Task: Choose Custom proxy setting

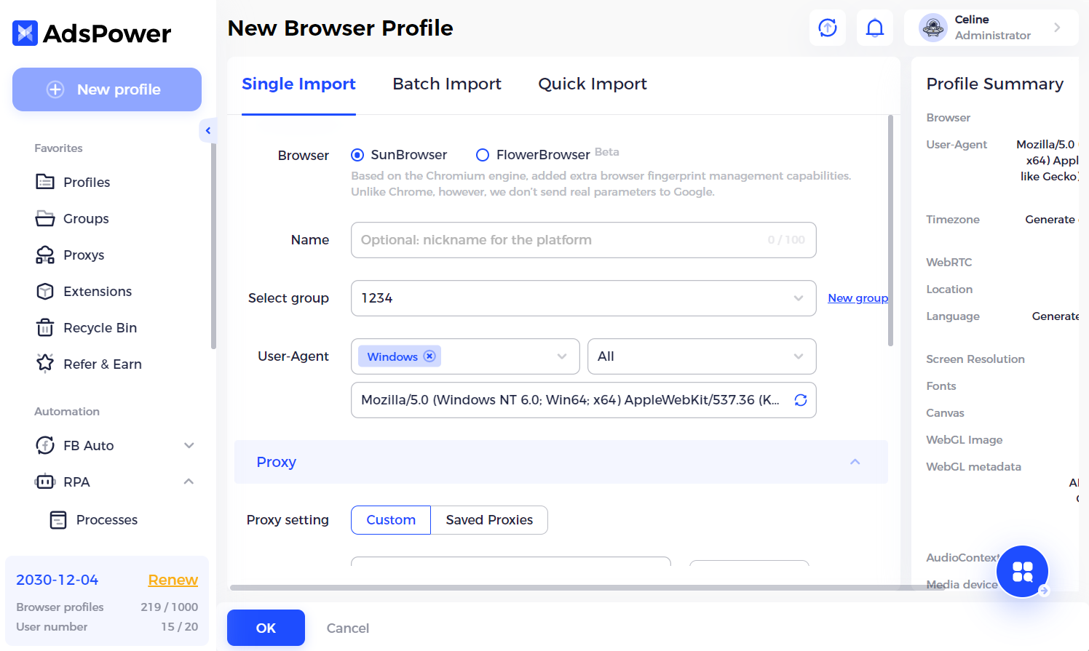Action: pyautogui.click(x=391, y=520)
